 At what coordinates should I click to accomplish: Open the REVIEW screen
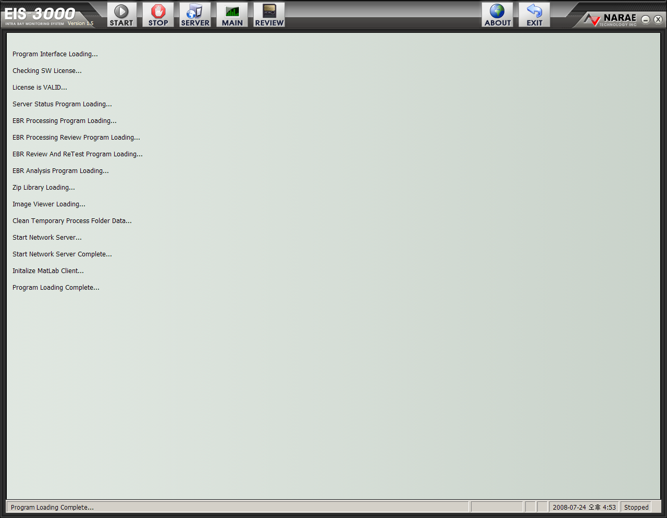(269, 15)
